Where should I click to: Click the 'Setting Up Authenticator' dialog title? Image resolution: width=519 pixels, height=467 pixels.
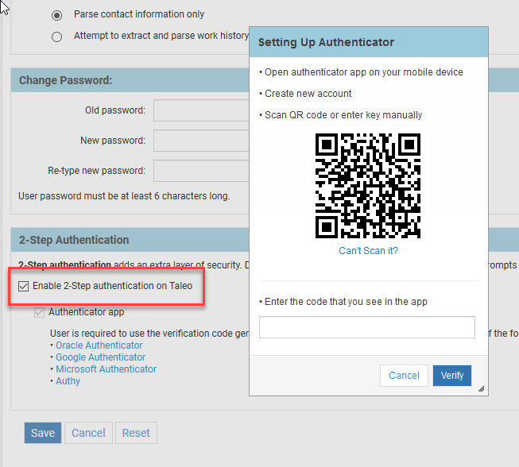click(326, 42)
